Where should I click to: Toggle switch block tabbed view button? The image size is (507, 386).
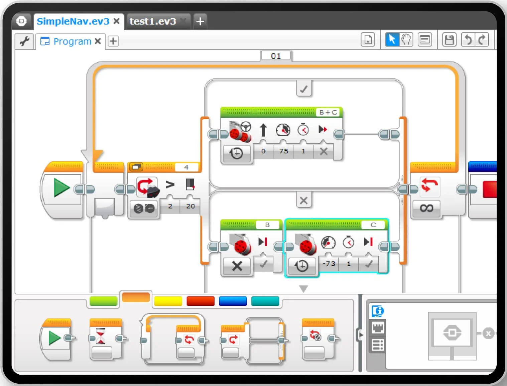click(136, 167)
